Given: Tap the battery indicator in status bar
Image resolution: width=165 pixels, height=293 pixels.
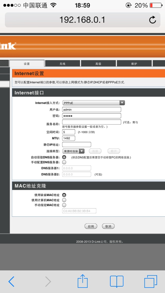Looking at the screenshot, I should pyautogui.click(x=156, y=5).
